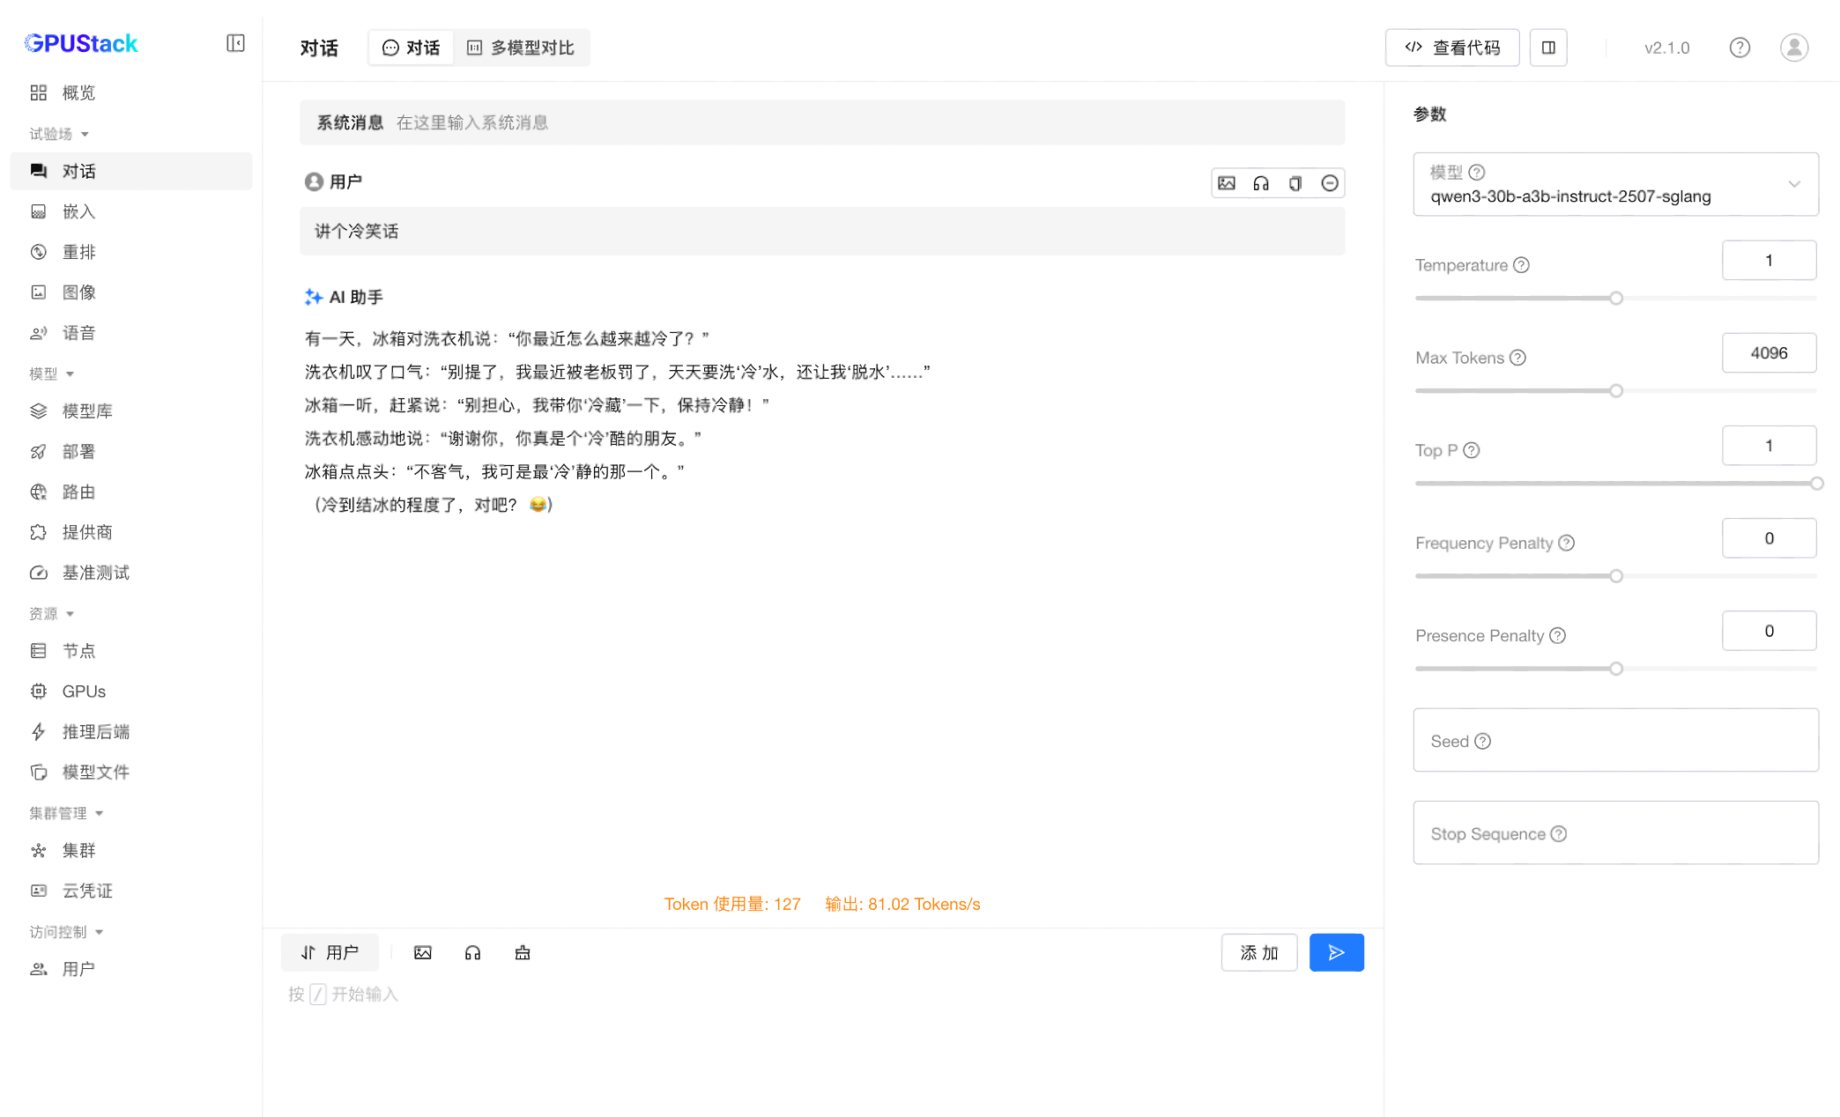Viewport: 1840px width, 1117px height.
Task: Upload image via input toolbar icon
Action: 423,952
